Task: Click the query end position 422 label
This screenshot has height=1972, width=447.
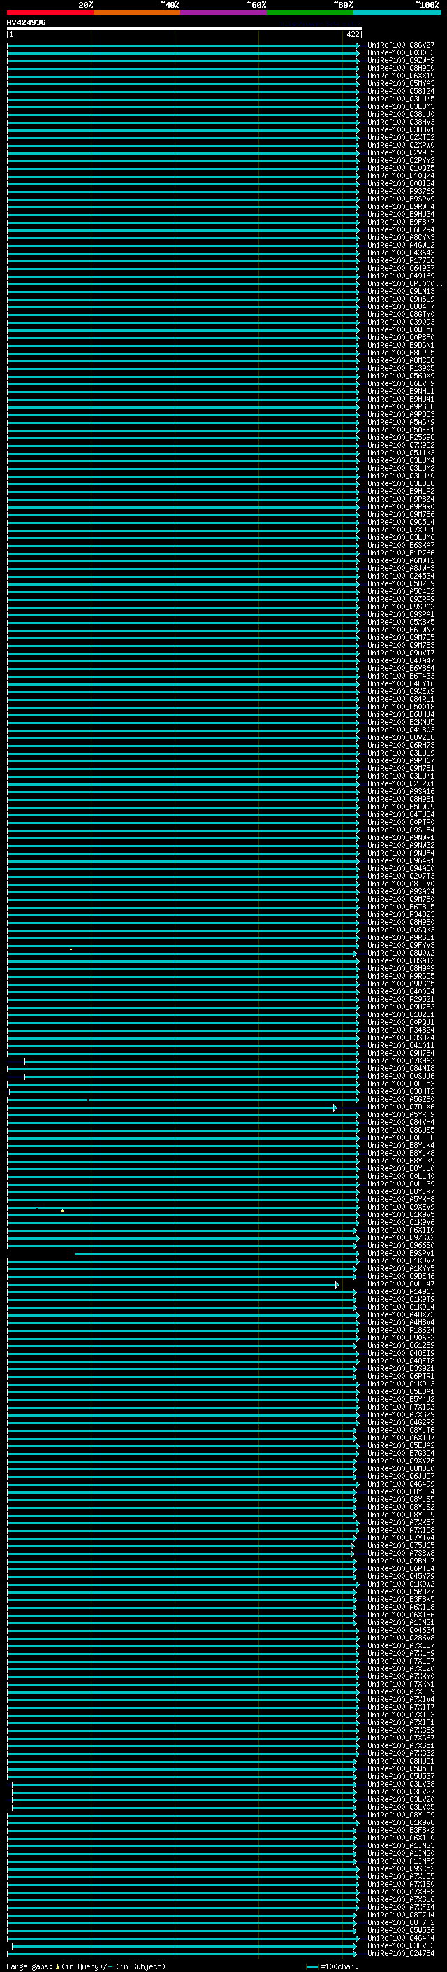Action: point(352,34)
